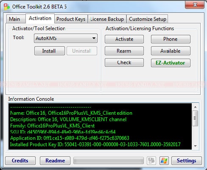
Task: Click the console scrollbar down arrow
Action: [x=196, y=146]
